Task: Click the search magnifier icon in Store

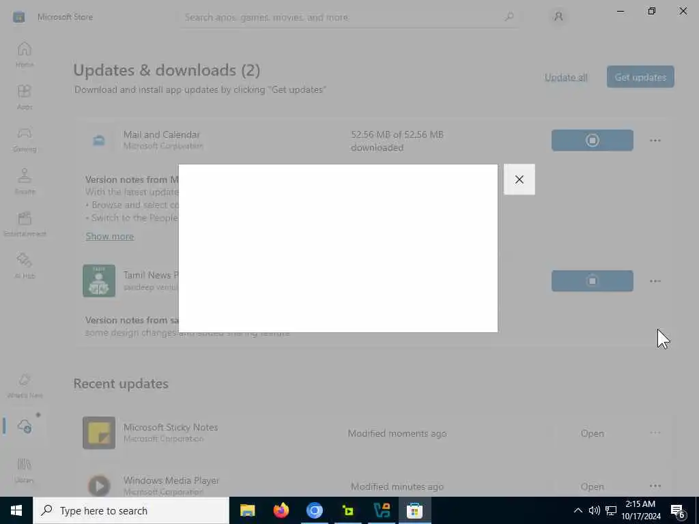Action: click(x=509, y=17)
